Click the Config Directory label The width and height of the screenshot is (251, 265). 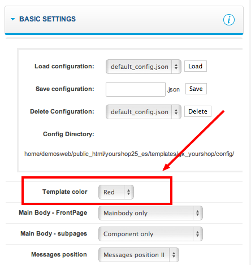[x=68, y=134]
